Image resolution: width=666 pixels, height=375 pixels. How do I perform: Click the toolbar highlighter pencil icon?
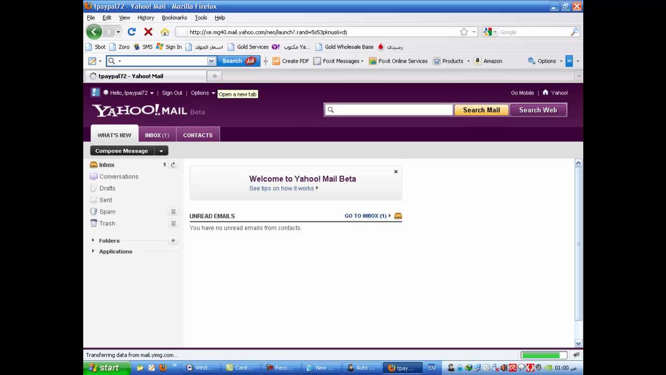(x=92, y=61)
